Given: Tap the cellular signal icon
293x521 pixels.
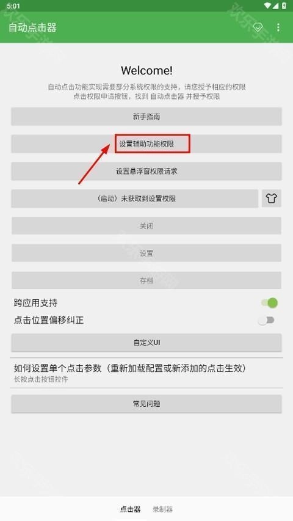Looking at the screenshot, I should click(x=276, y=5).
